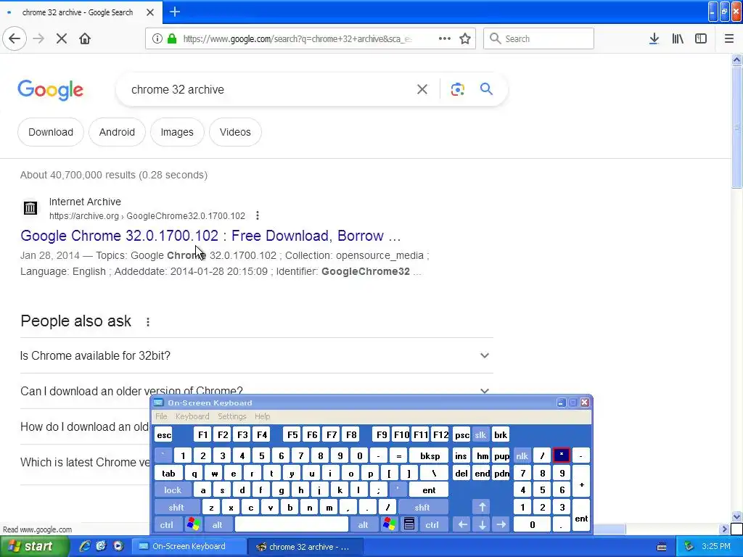743x557 pixels.
Task: Switch to Images results chip
Action: point(177,132)
